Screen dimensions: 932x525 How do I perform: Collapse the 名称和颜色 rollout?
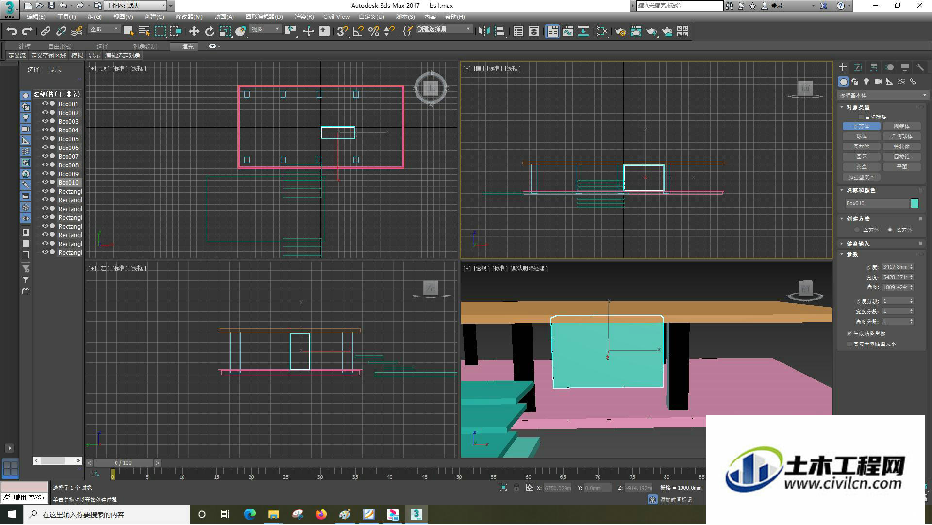[861, 190]
